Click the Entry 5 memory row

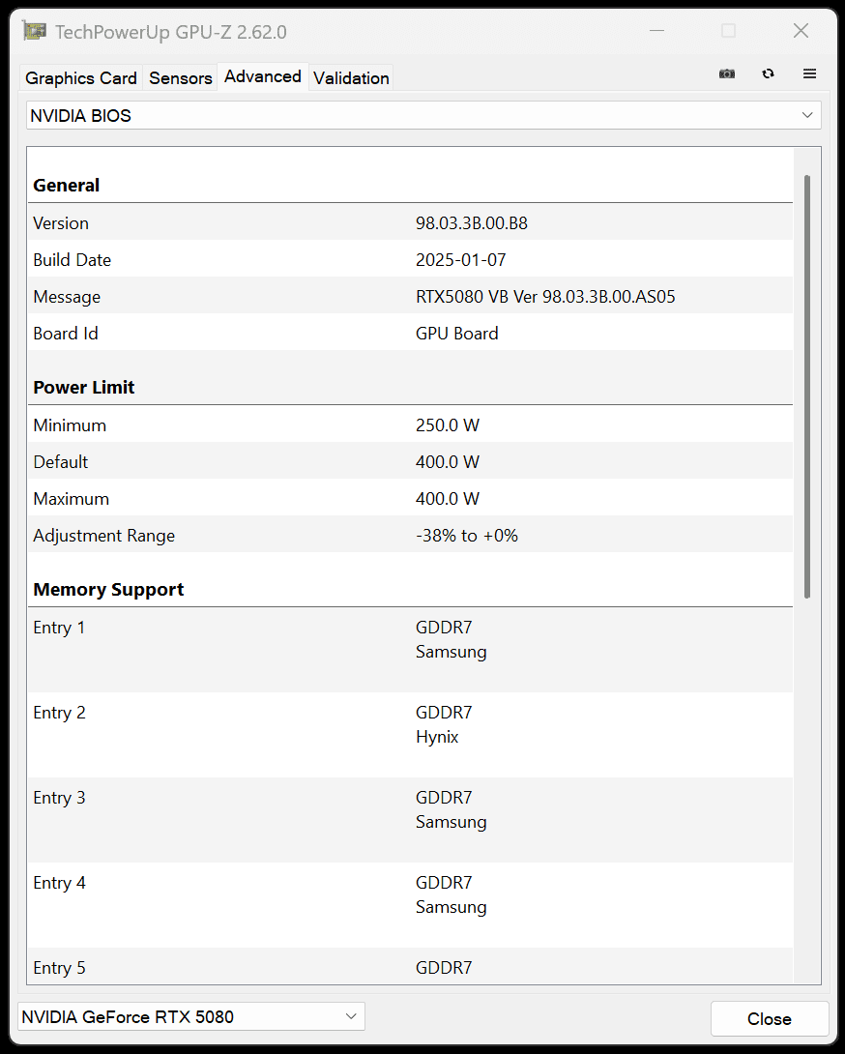[x=410, y=967]
